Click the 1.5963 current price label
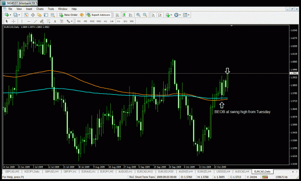The width and height of the screenshot is (301, 181). point(294,73)
